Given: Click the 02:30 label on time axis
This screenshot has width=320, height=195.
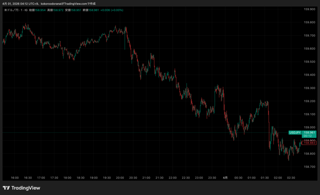Looking at the screenshot, I should coord(291,177).
